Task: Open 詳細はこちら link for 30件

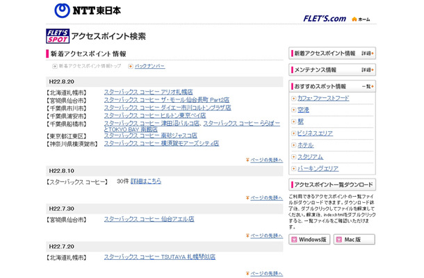Action: [146, 181]
